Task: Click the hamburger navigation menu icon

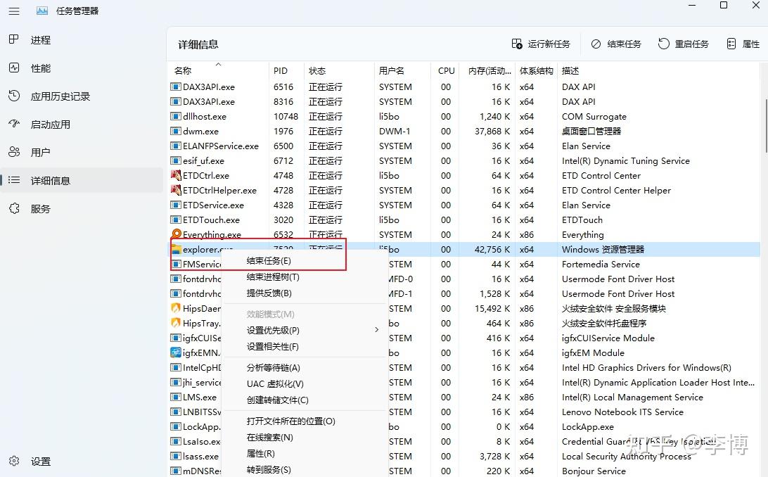Action: (14, 11)
